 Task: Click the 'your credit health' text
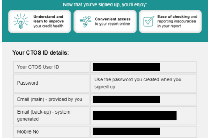[49, 26]
